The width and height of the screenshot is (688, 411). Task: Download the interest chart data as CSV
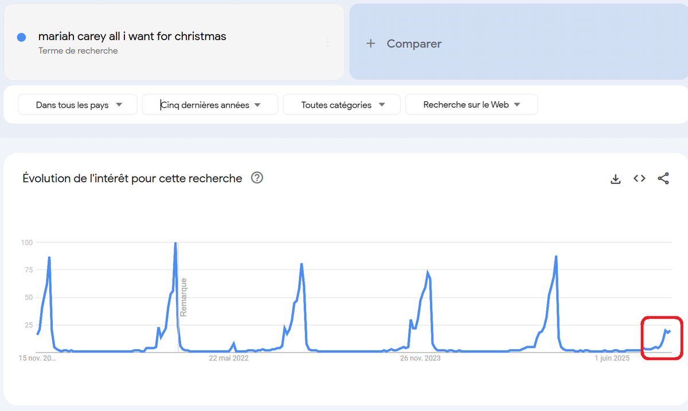click(x=616, y=179)
